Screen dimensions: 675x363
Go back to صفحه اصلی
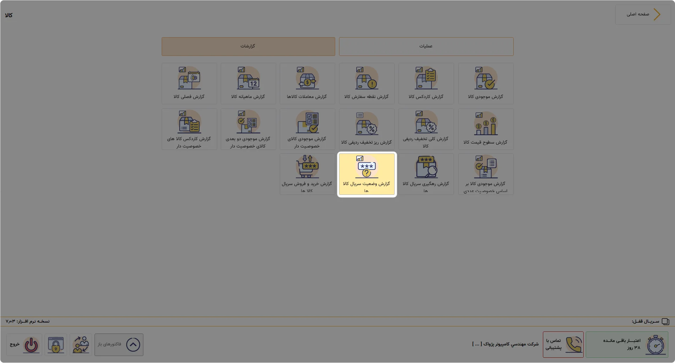click(x=643, y=14)
